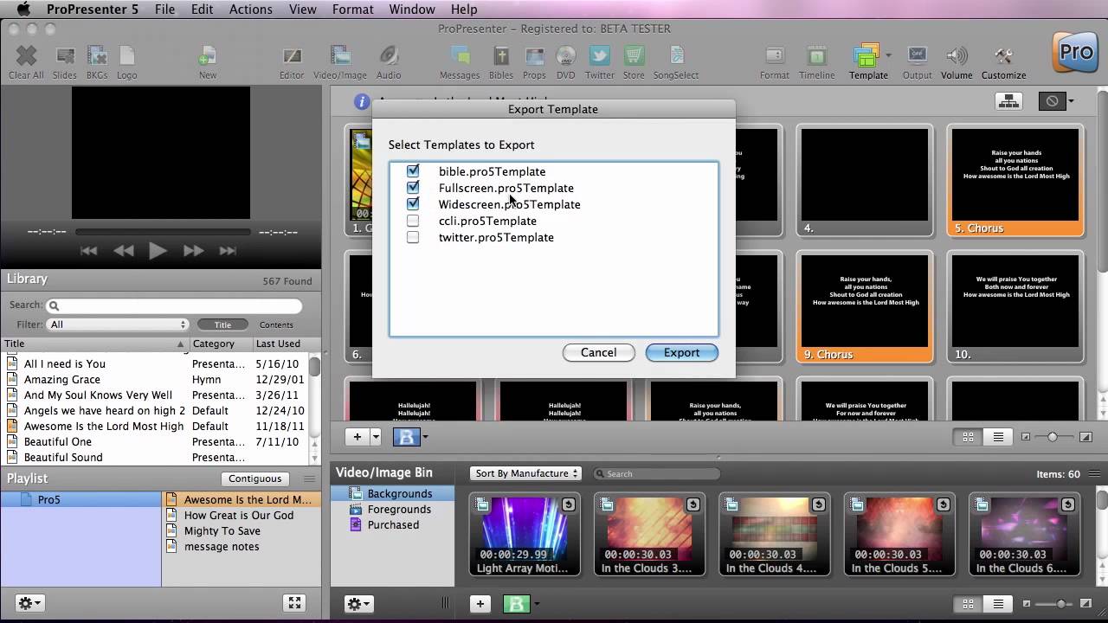Open the blue B template dropdown
This screenshot has height=623, width=1108.
coord(425,437)
